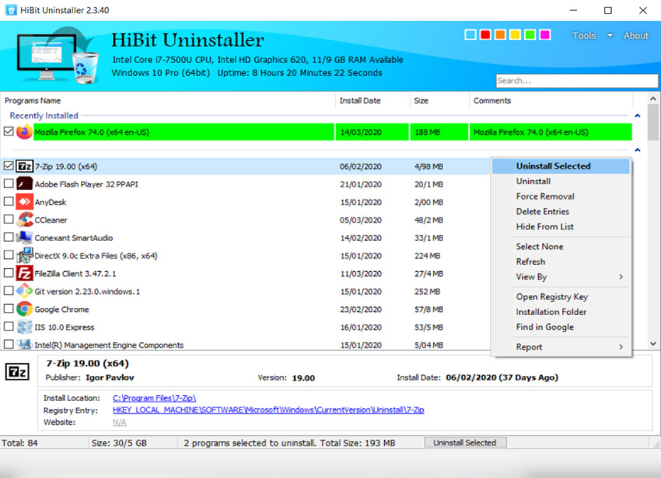Select the orange theme swatch
661x478 pixels.
click(x=500, y=35)
